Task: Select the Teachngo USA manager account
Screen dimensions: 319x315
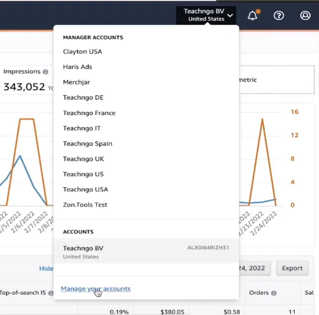Action: click(x=86, y=189)
